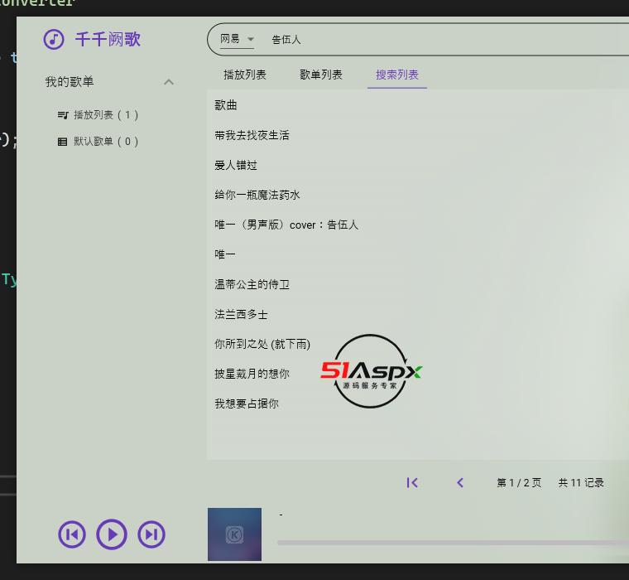Screen dimensions: 629x580
Task: Click the music note logo icon
Action: [x=54, y=40]
